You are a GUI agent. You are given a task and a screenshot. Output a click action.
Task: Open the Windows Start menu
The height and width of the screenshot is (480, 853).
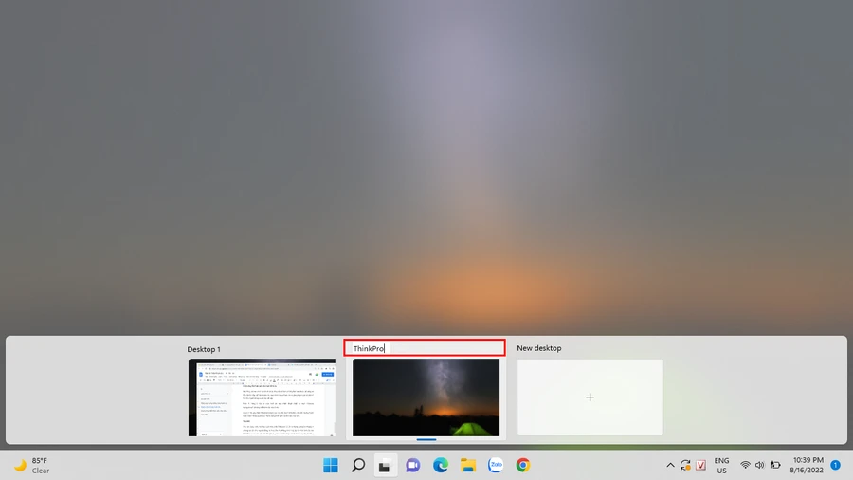330,466
